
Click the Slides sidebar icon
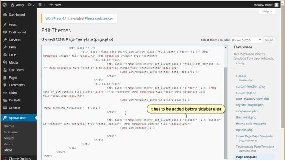pyautogui.click(x=5, y=93)
